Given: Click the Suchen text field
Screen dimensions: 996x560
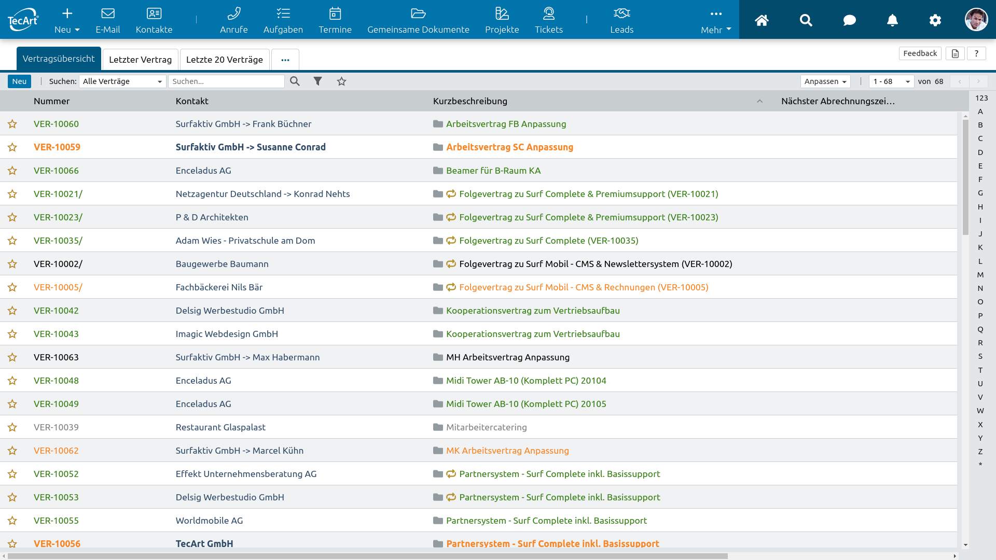Looking at the screenshot, I should [226, 81].
